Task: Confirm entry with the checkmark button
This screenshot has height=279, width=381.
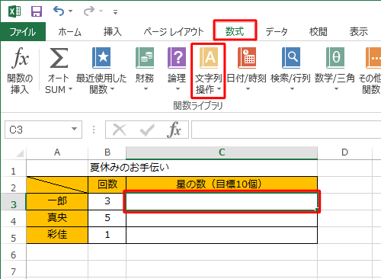Action: [147, 130]
